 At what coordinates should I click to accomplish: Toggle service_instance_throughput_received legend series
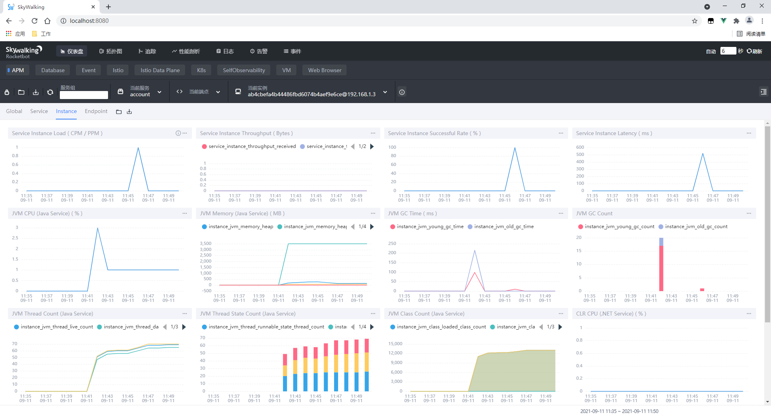point(249,146)
